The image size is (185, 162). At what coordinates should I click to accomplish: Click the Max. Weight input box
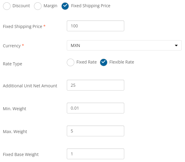tap(95, 131)
